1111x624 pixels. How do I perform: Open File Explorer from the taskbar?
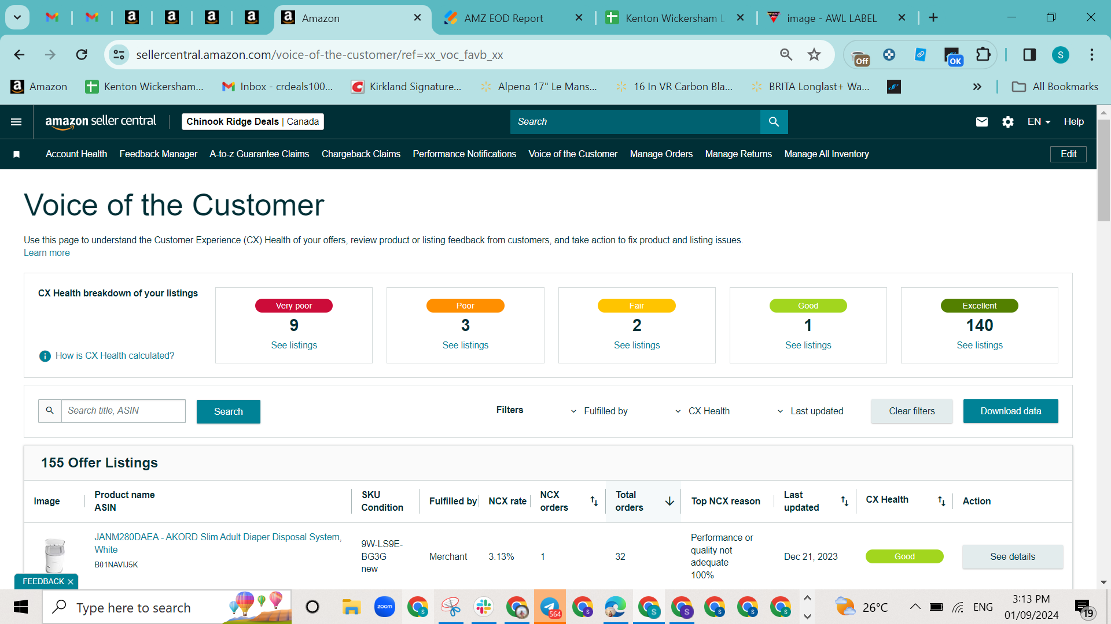(x=351, y=607)
